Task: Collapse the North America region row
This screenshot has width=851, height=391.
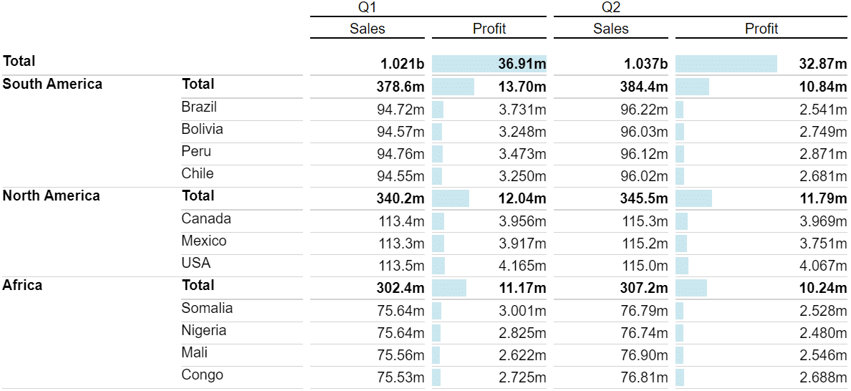Action: (x=52, y=195)
